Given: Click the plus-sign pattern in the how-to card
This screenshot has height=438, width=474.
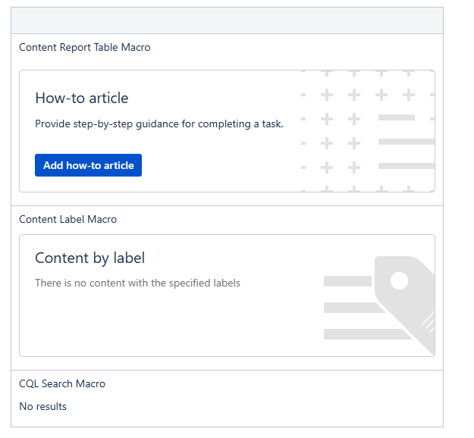Looking at the screenshot, I should click(x=341, y=130).
